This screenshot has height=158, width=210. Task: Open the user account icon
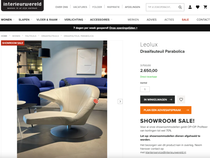pos(190,7)
